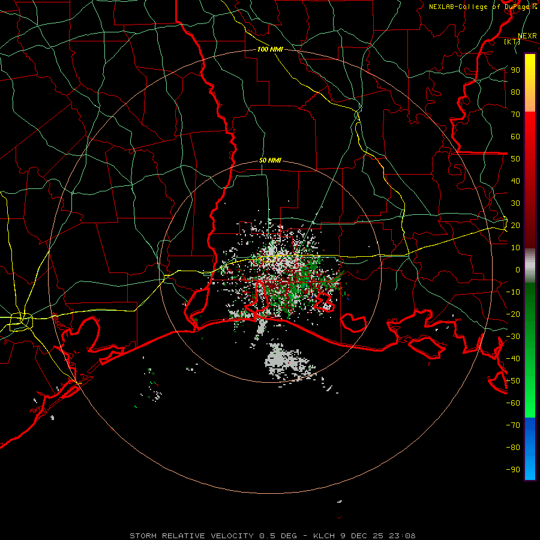540x540 pixels.
Task: Click the NEXR label above the scale
Action: [527, 36]
